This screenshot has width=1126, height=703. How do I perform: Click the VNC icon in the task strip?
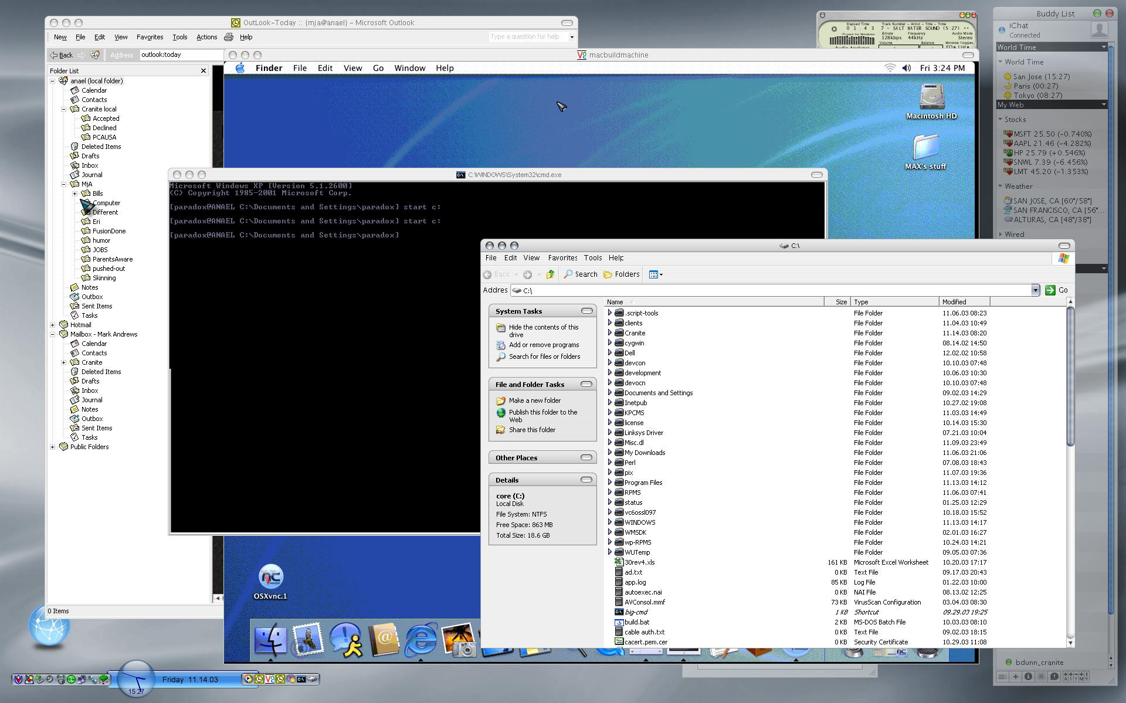[x=270, y=679]
